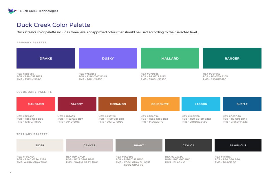Image resolution: width=278 pixels, height=183 pixels.
Task: Click the HEX #14BDE8 value
Action: [x=191, y=116]
